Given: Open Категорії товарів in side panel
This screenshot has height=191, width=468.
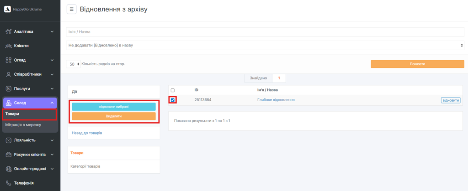Looking at the screenshot, I should pyautogui.click(x=85, y=166).
